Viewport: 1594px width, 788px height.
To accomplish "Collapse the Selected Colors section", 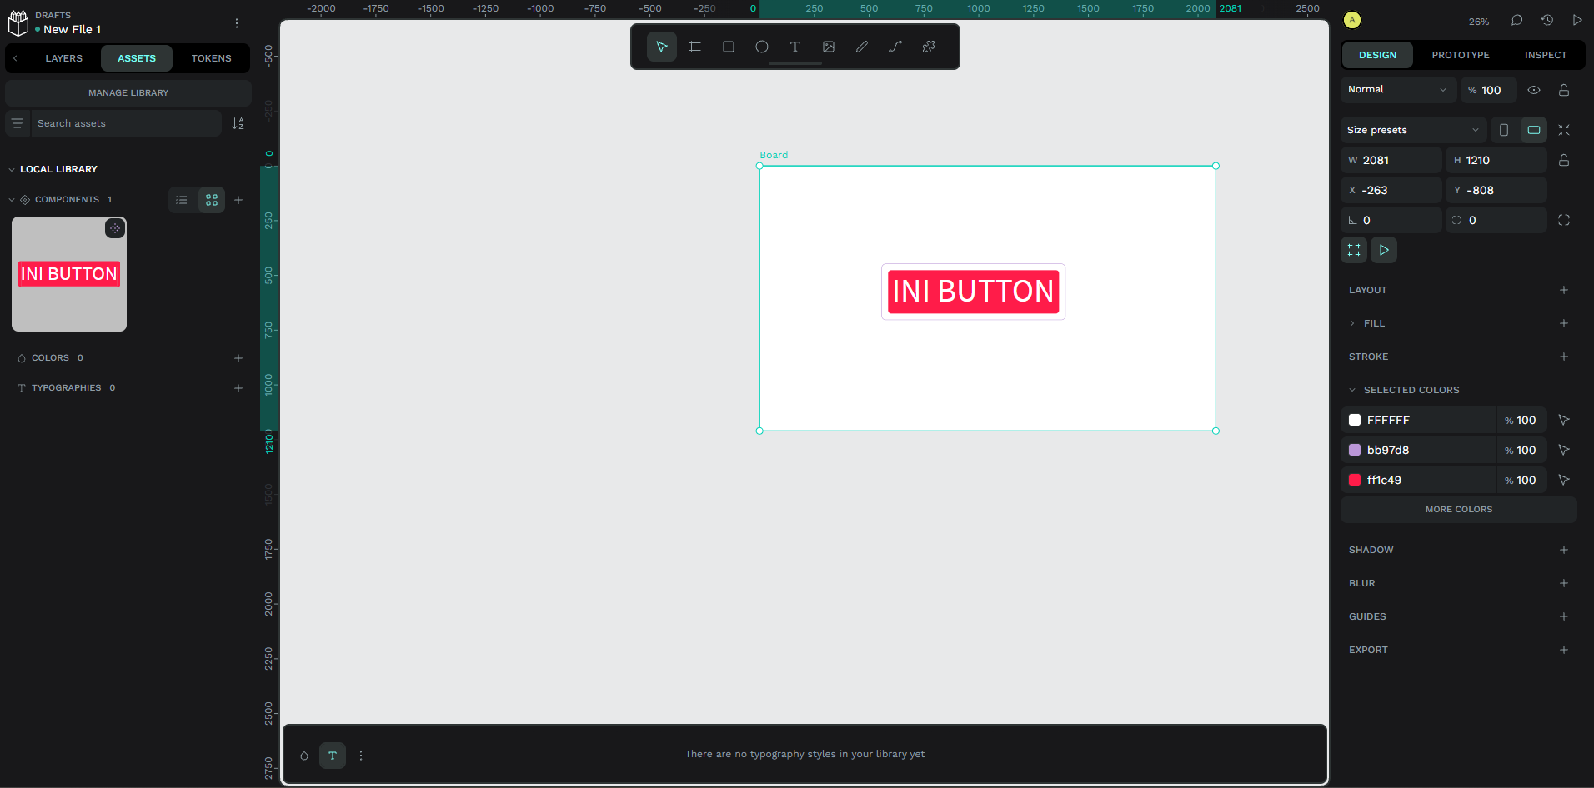I will click(1352, 390).
